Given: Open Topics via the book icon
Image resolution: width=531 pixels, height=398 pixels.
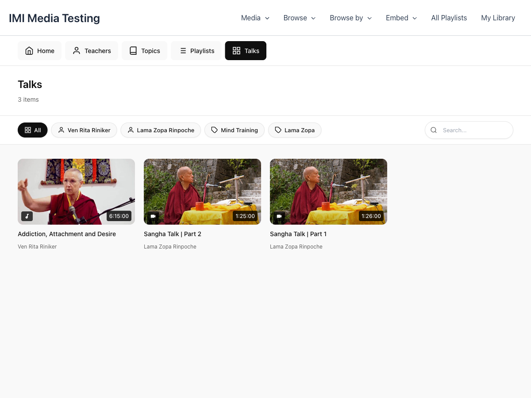Looking at the screenshot, I should pos(133,50).
